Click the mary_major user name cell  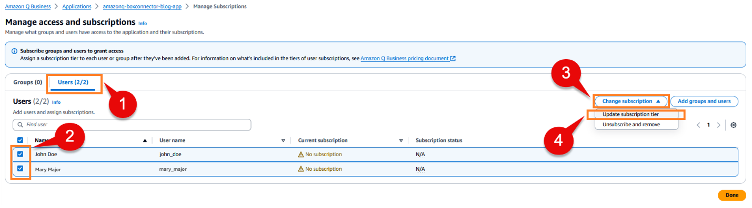click(x=173, y=169)
